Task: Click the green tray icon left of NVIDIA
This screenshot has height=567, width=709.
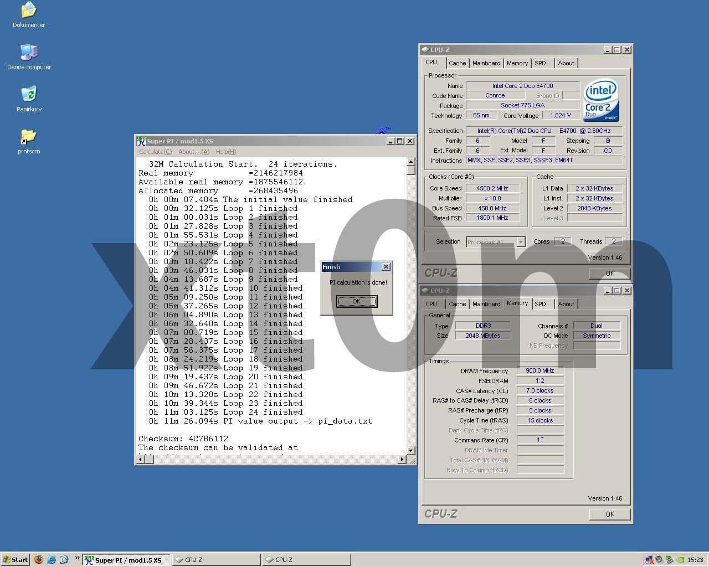Action: click(669, 559)
